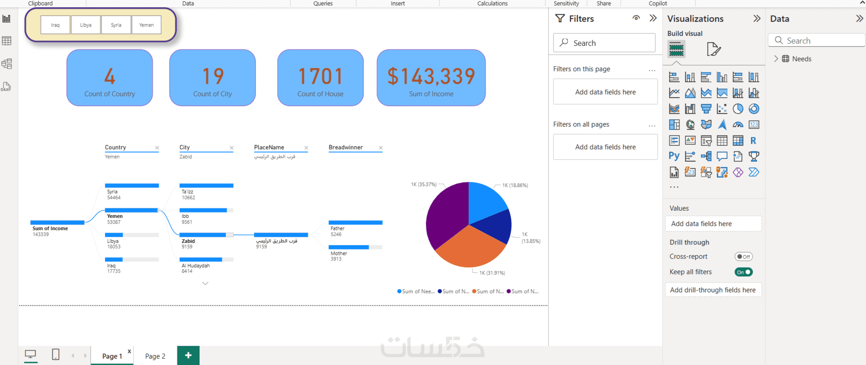866x365 pixels.
Task: Select the filled map visual
Action: 706,125
